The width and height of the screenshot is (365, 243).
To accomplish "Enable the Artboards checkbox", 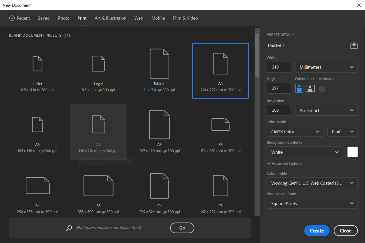I will tap(322, 89).
